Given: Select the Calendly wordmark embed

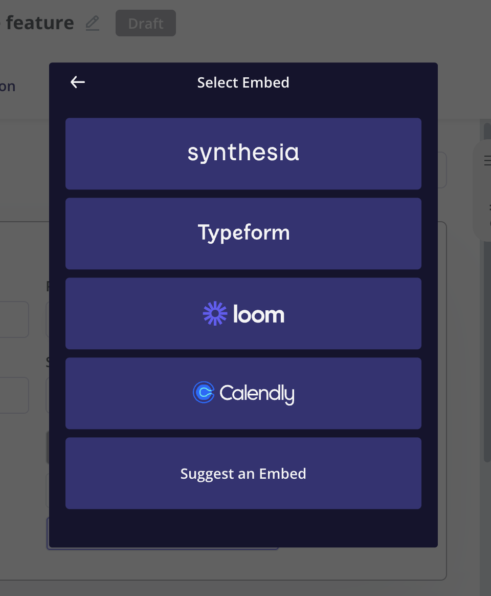Looking at the screenshot, I should coord(243,393).
